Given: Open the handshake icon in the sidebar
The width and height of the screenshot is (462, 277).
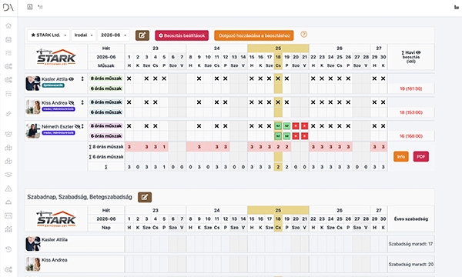Looking at the screenshot, I should coord(8,175).
